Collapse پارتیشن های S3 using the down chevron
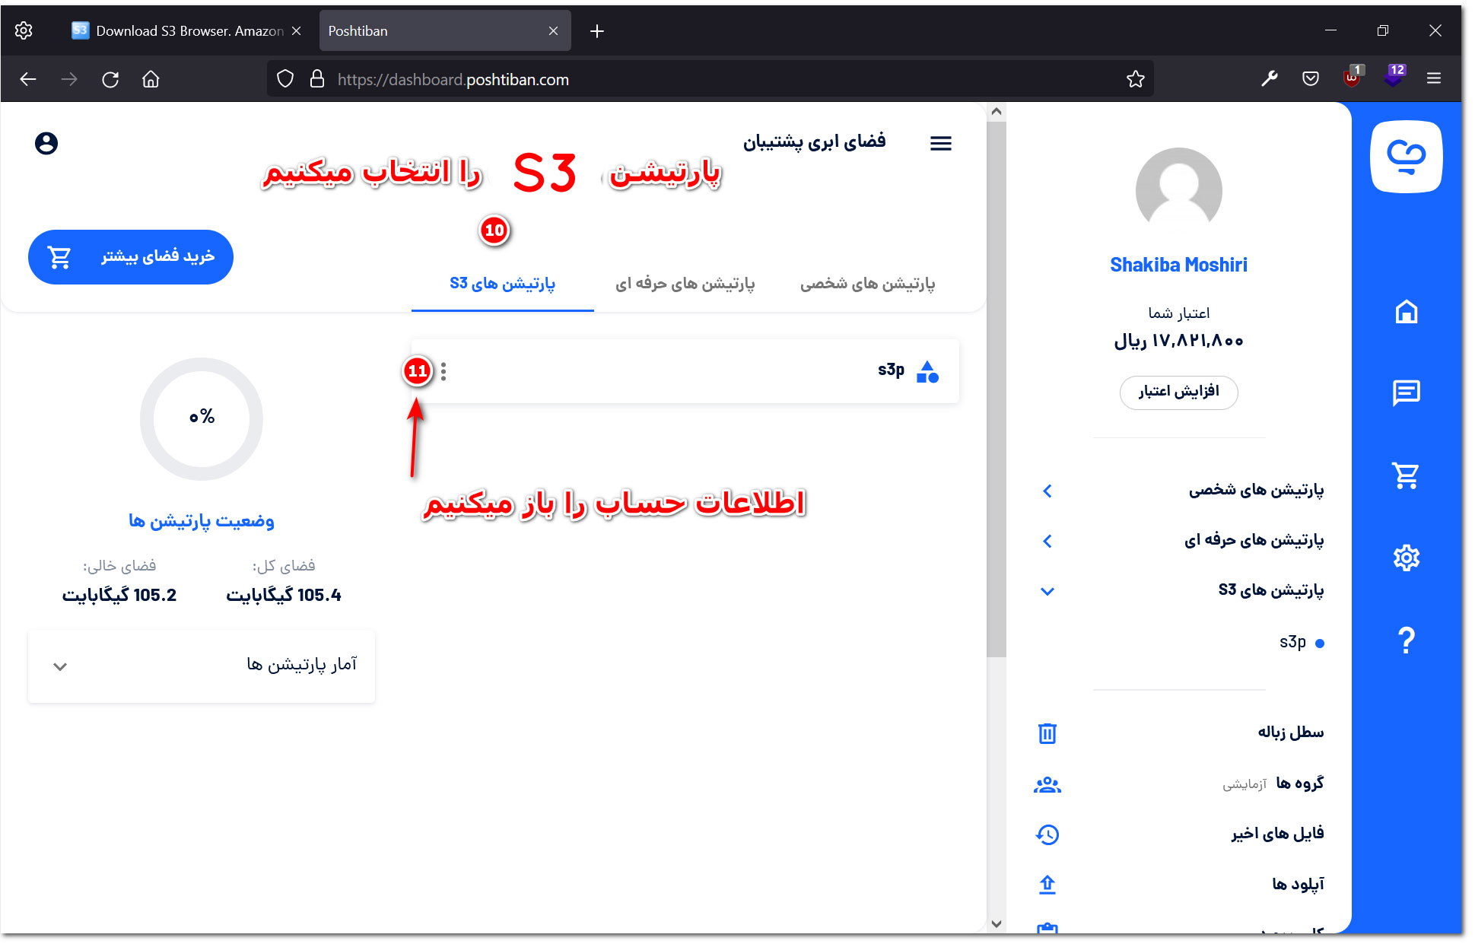 1047,591
